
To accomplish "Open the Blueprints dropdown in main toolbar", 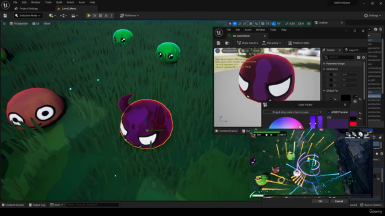I will pyautogui.click(x=64, y=16).
